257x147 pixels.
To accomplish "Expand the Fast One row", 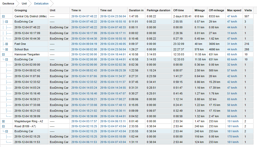I will (7, 44).
